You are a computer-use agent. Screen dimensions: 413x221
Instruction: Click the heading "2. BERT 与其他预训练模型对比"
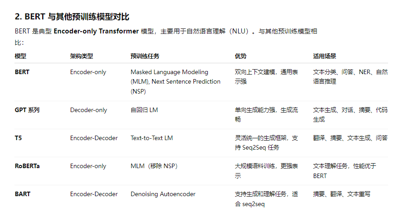(x=72, y=17)
